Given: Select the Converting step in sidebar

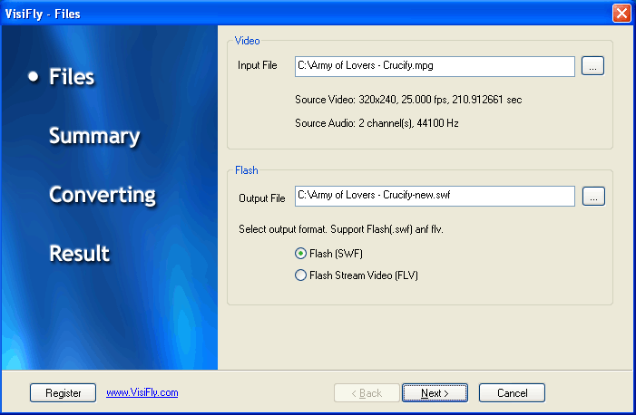Looking at the screenshot, I should [103, 196].
